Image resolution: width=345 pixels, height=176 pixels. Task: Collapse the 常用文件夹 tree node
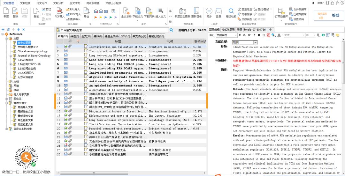point(6,103)
